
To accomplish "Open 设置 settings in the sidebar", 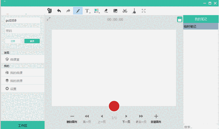I will point(23,89).
